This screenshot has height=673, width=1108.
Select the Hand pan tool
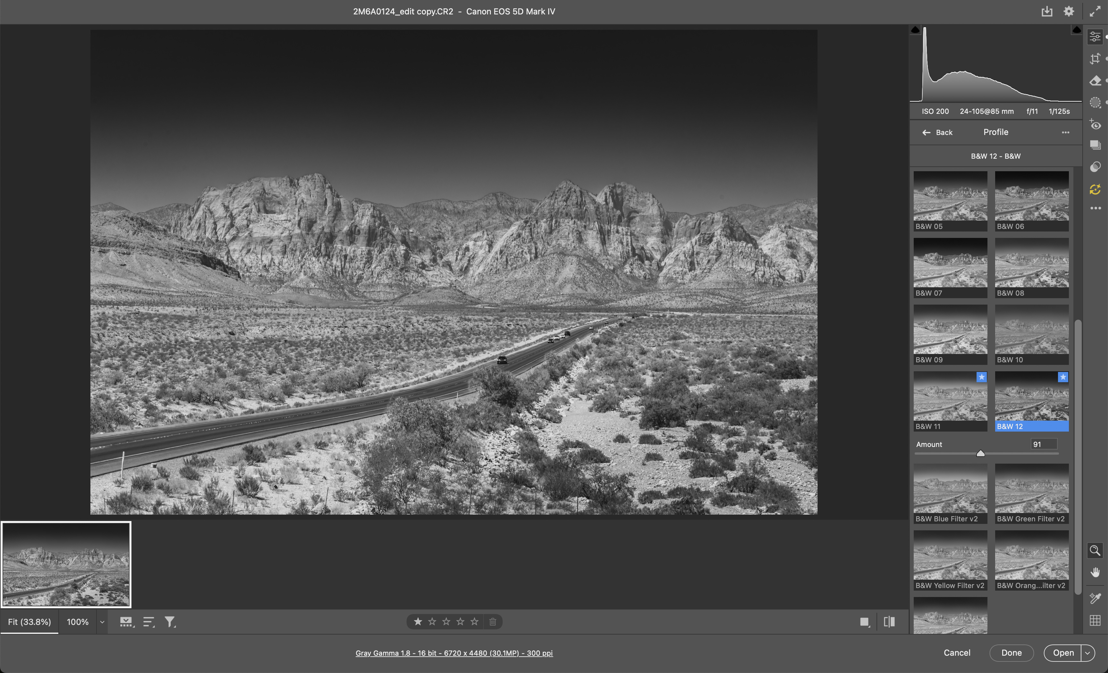pos(1095,572)
